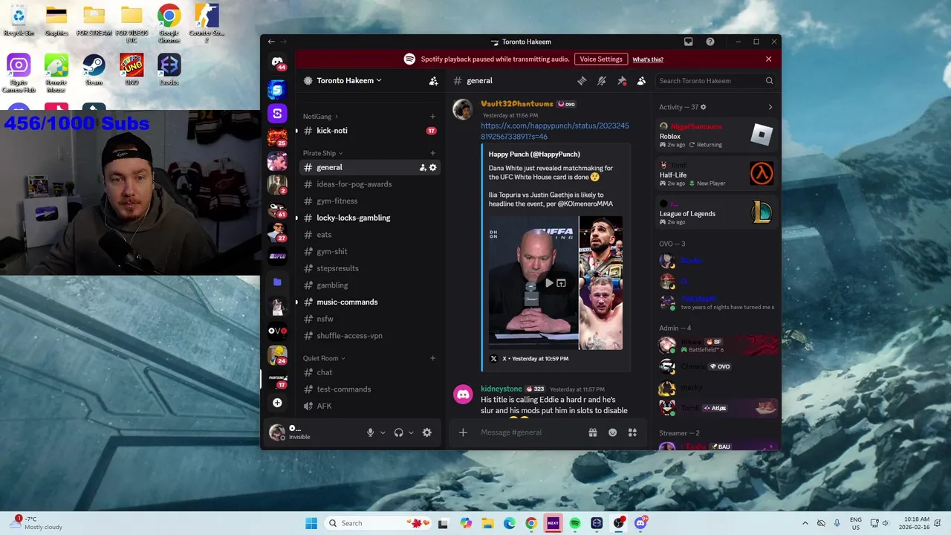Open user settings gear in user panel
This screenshot has width=951, height=535.
click(426, 432)
